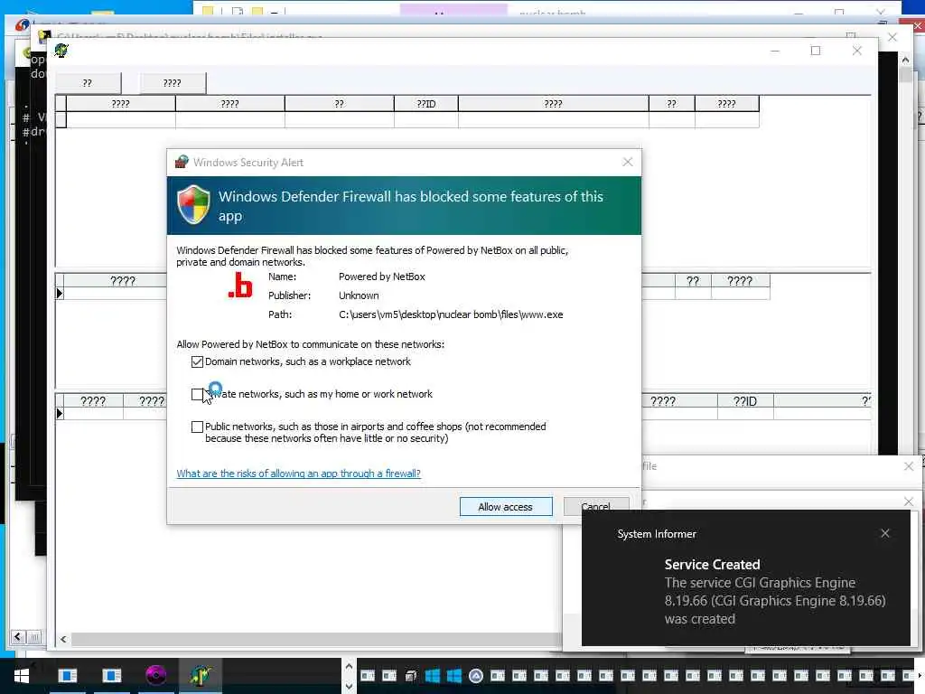Expand the tray overflow arrow at taskbar end
The image size is (925, 694).
(919, 676)
